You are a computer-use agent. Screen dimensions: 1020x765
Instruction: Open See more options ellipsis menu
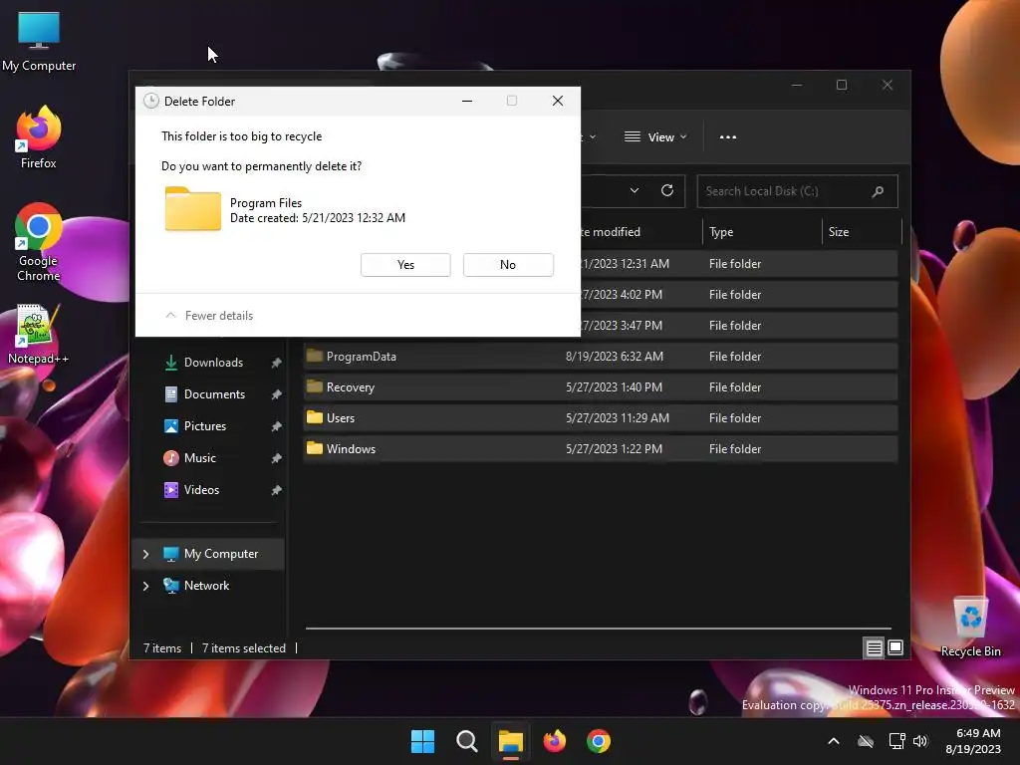pos(728,137)
